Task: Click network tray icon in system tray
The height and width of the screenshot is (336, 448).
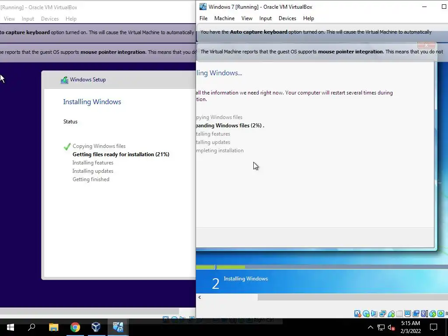Action: 381,327
